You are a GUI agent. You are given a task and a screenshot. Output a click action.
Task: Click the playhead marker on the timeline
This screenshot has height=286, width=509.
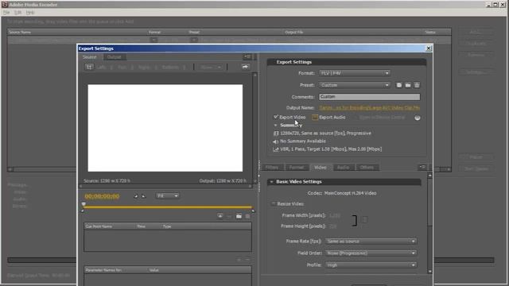(x=84, y=204)
